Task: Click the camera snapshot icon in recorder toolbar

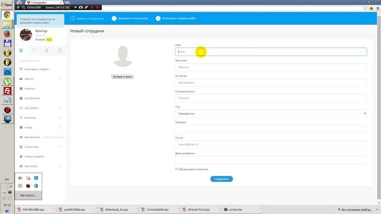Action: (81, 8)
